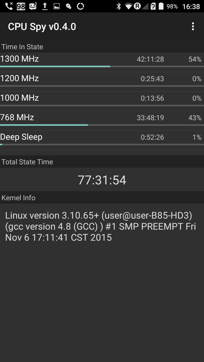Select the Deep Sleep state row
204x362 pixels.
pyautogui.click(x=102, y=139)
